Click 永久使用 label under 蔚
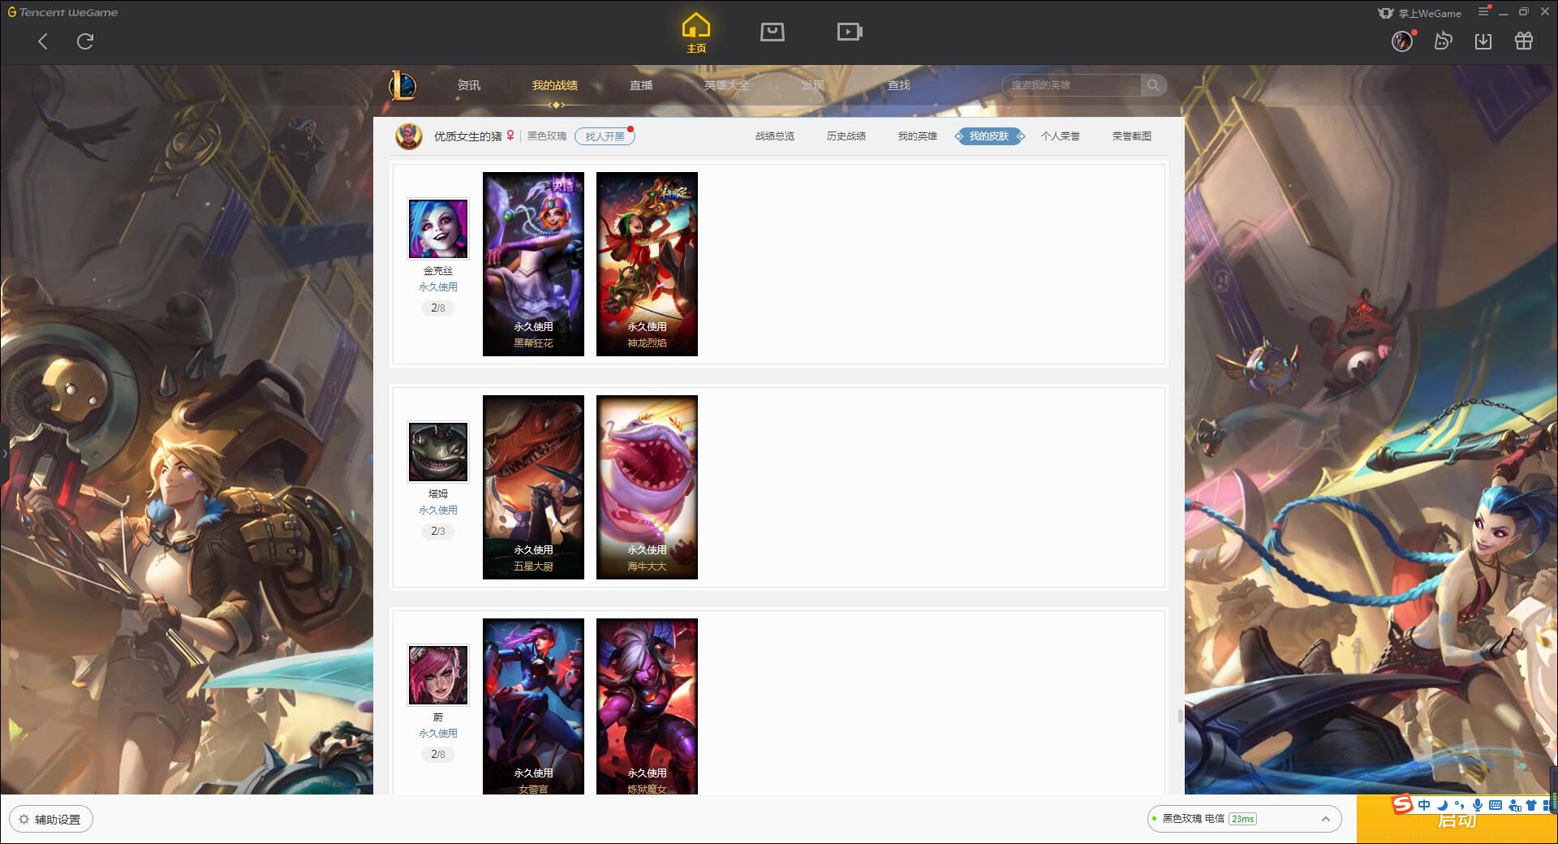Image resolution: width=1558 pixels, height=844 pixels. pos(438,734)
